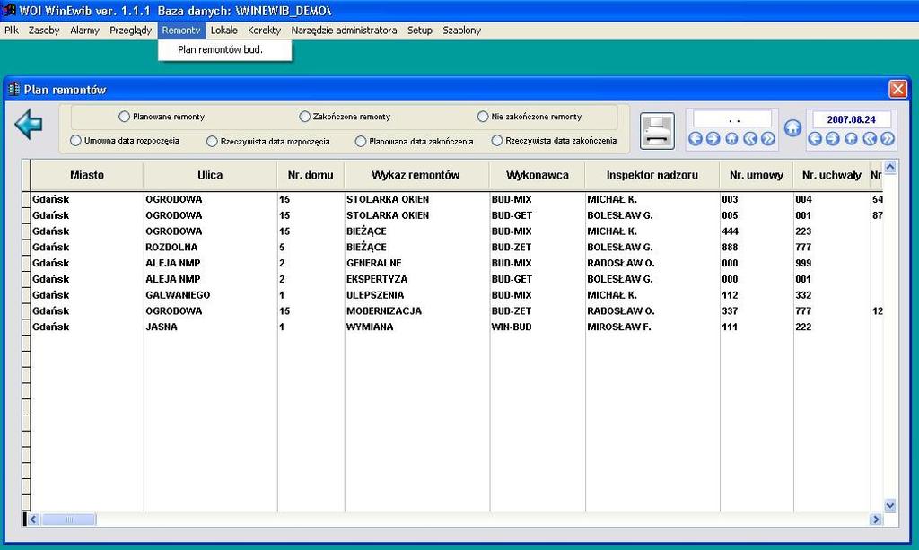Open the Plik menu
This screenshot has width=919, height=550.
[x=12, y=30]
